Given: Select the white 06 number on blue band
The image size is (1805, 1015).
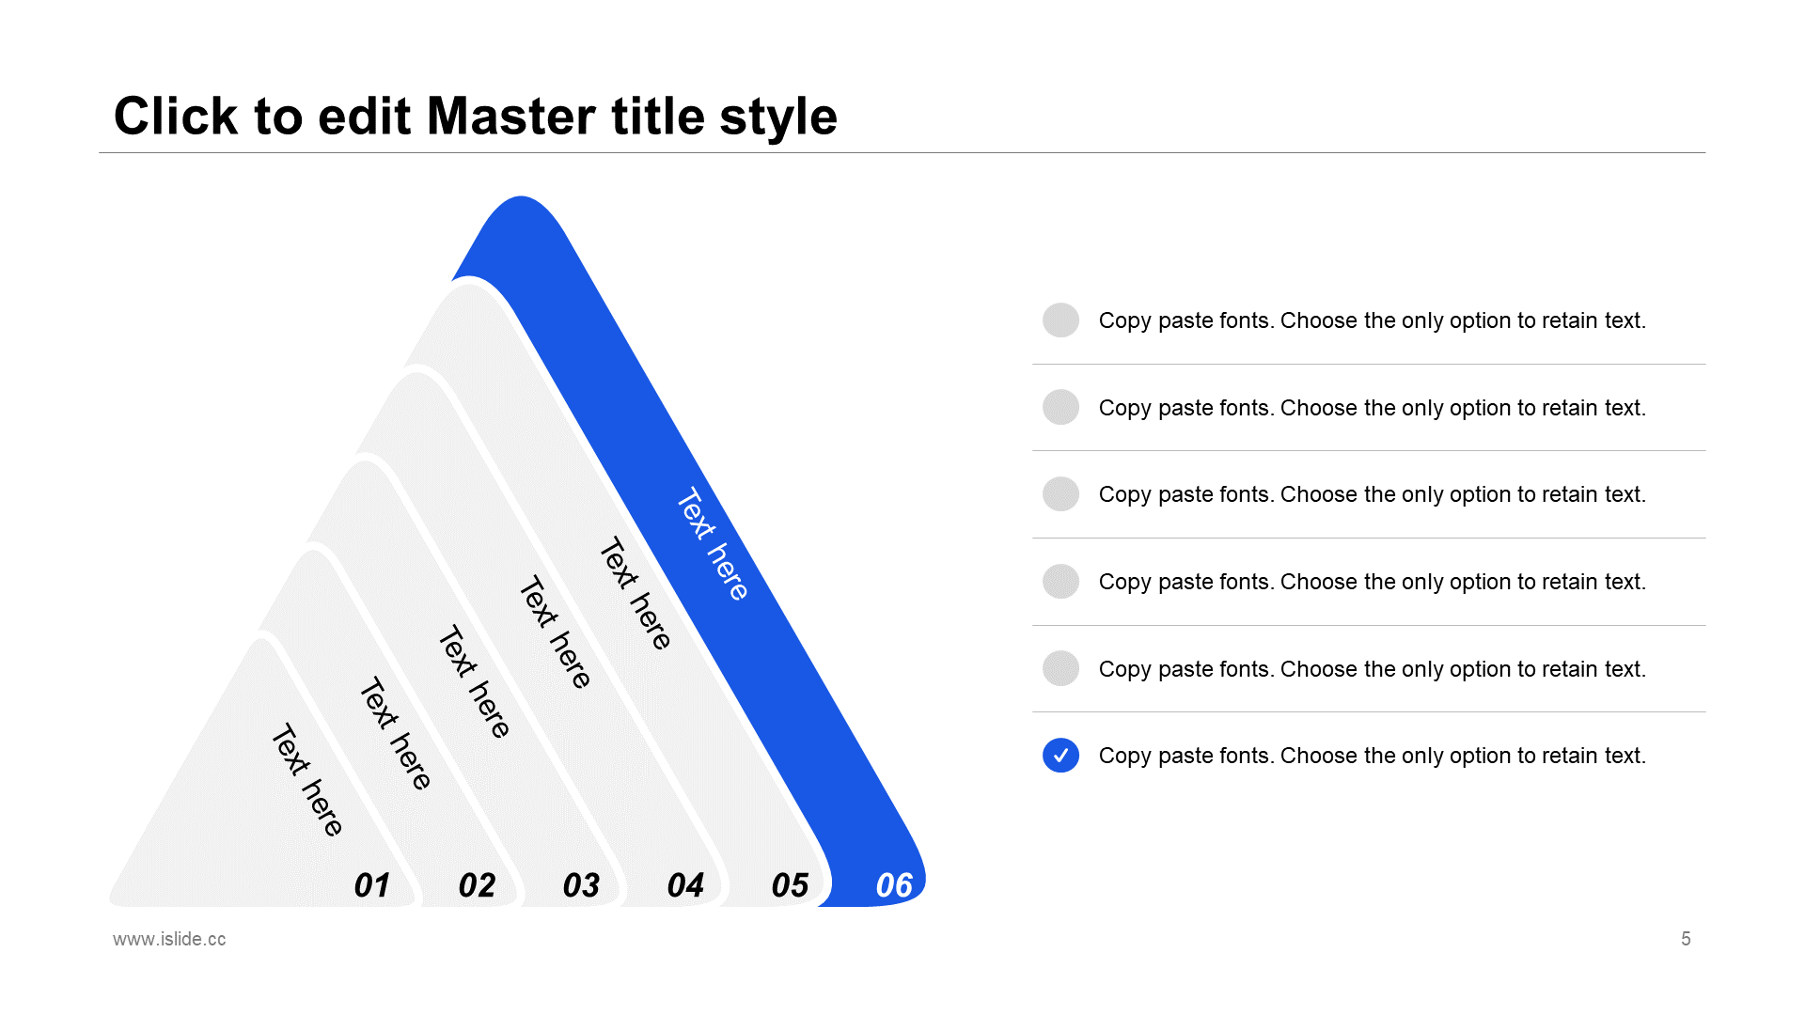Looking at the screenshot, I should [x=894, y=885].
